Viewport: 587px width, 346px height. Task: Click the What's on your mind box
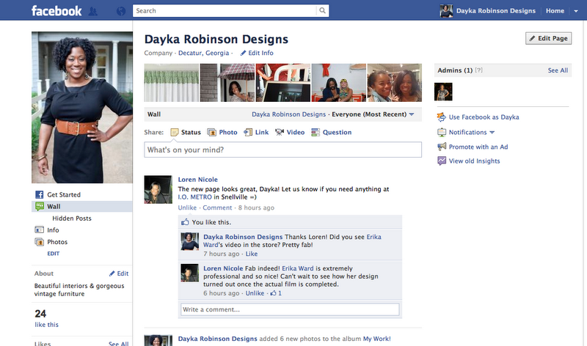282,150
